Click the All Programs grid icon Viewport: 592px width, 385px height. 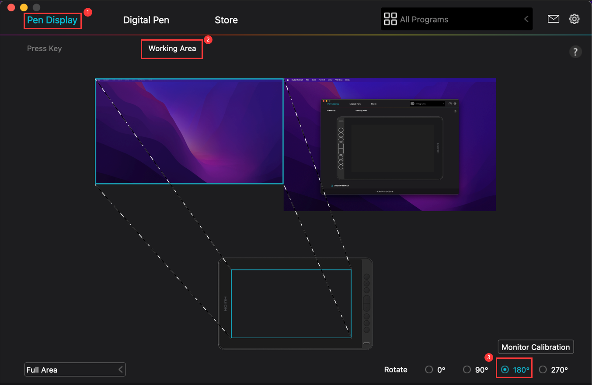[x=390, y=19]
